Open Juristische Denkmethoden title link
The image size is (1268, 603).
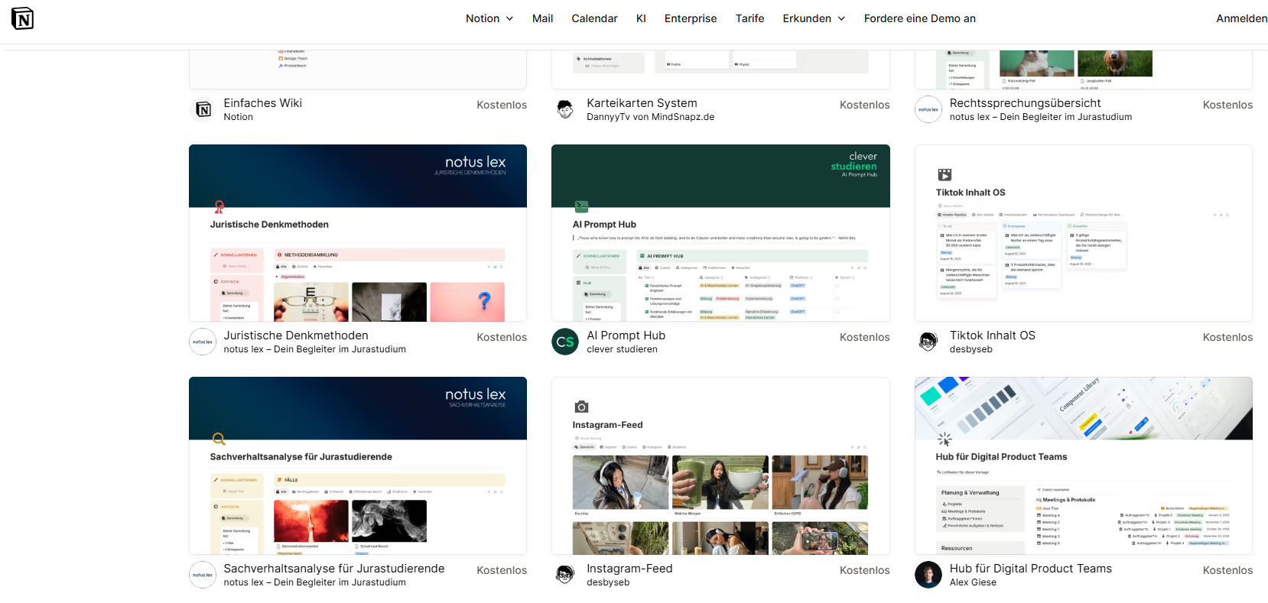pyautogui.click(x=296, y=336)
